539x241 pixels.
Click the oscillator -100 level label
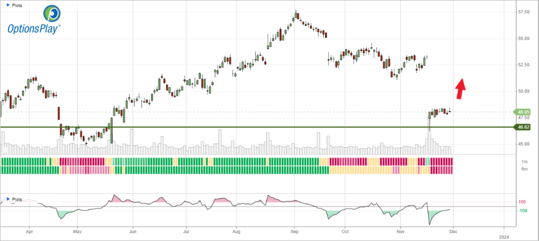(522, 210)
